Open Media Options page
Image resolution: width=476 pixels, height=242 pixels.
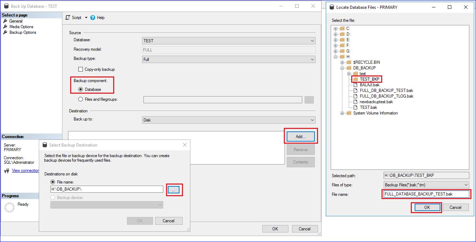21,27
